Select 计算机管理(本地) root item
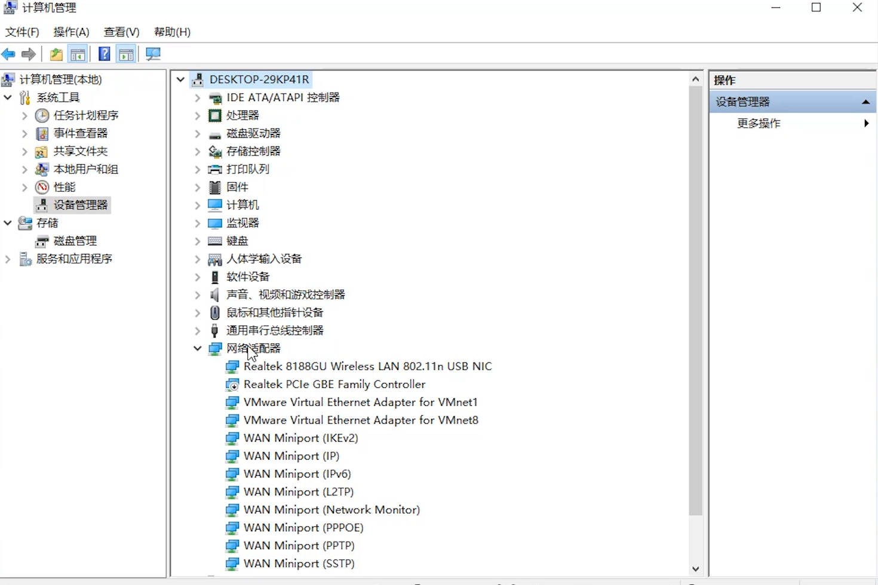 60,79
